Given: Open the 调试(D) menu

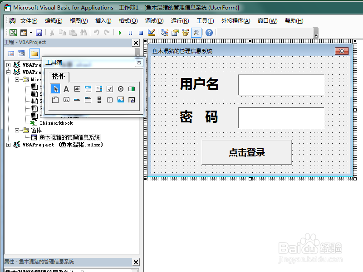Looking at the screenshot, I should (154, 21).
